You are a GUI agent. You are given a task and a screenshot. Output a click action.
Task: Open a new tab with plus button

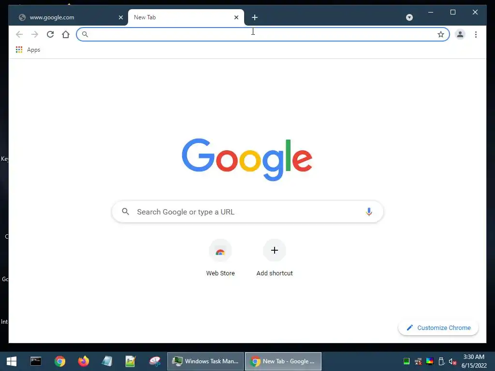point(255,17)
